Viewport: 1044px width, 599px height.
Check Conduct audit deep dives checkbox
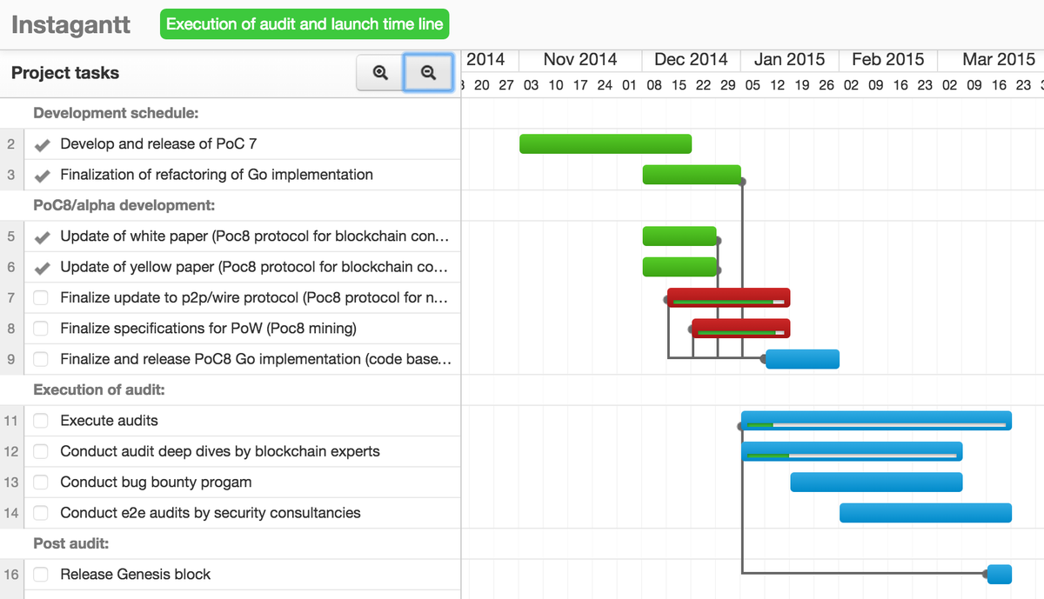pos(41,451)
